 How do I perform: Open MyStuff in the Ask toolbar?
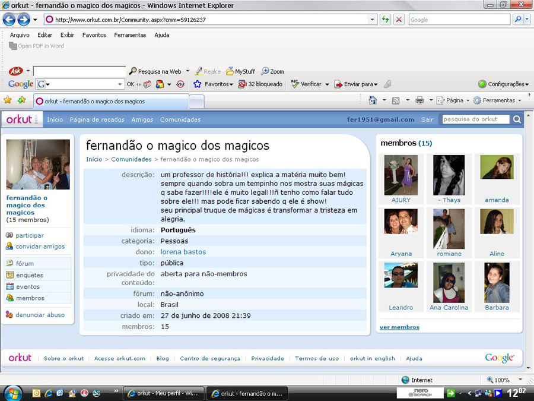(x=241, y=71)
